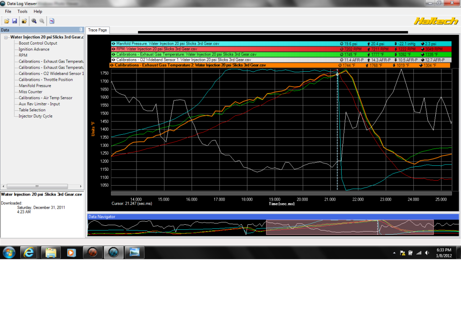The height and width of the screenshot is (328, 461).
Task: Click the Cursor: 21.247 readout text
Action: click(132, 203)
